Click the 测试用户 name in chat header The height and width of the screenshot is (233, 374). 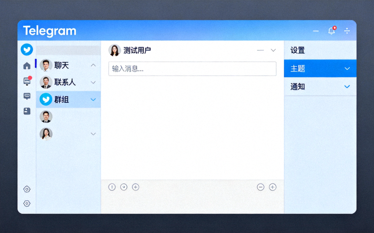tap(137, 50)
